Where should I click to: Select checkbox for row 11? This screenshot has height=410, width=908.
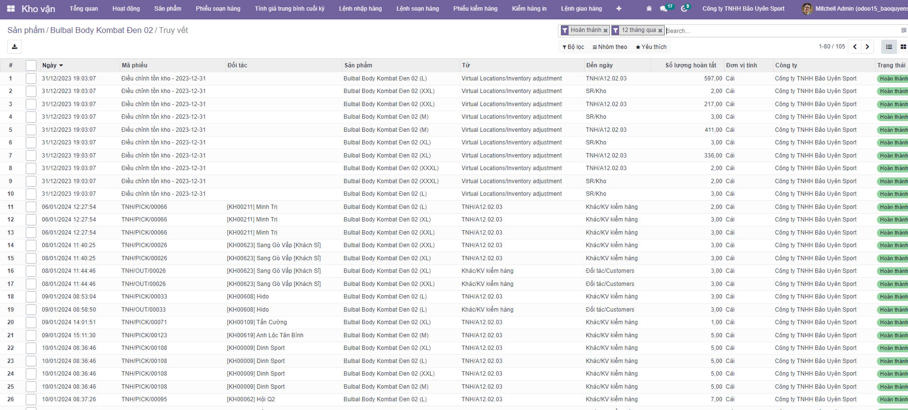[x=31, y=207]
